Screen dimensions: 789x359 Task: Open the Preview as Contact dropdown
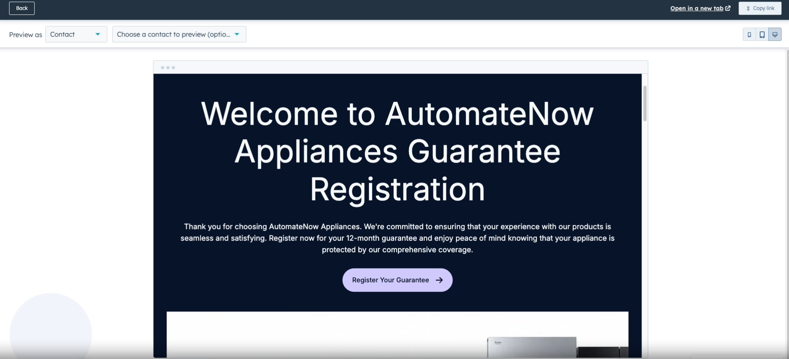pos(76,34)
